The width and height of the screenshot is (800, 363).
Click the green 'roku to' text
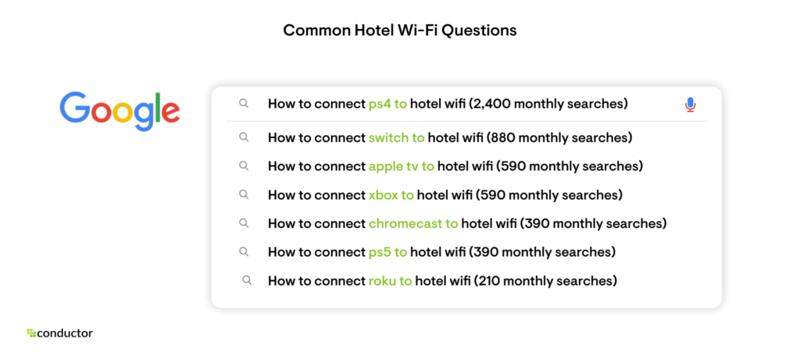[x=391, y=280]
